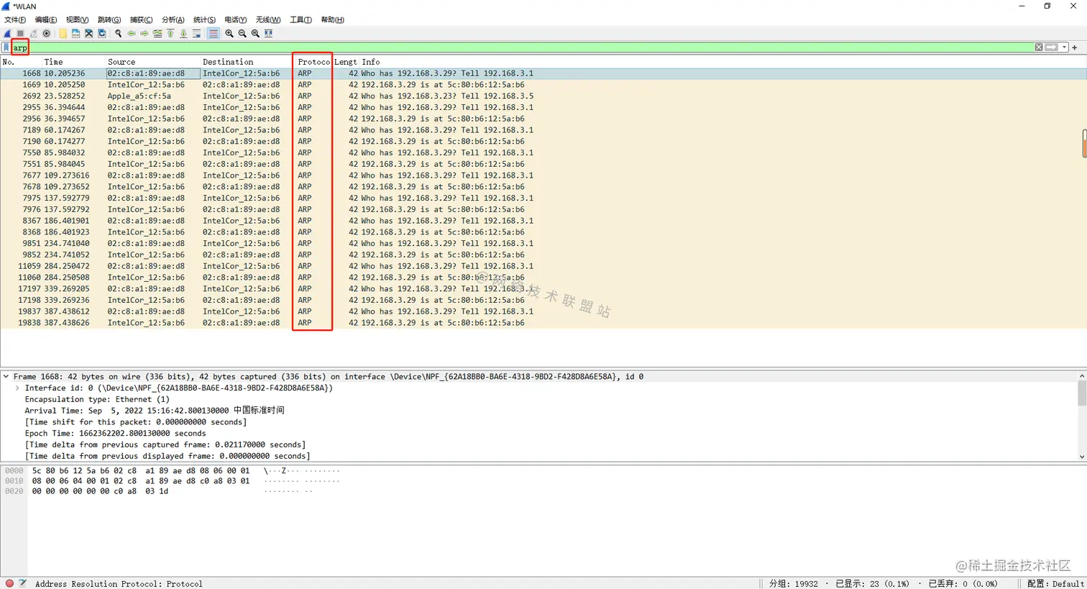Select the Apple_a5:cf:5a source cell
1087x589 pixels.
point(139,96)
